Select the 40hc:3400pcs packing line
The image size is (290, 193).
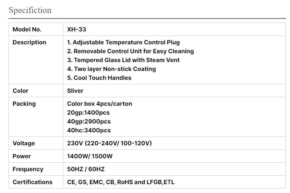(x=89, y=131)
